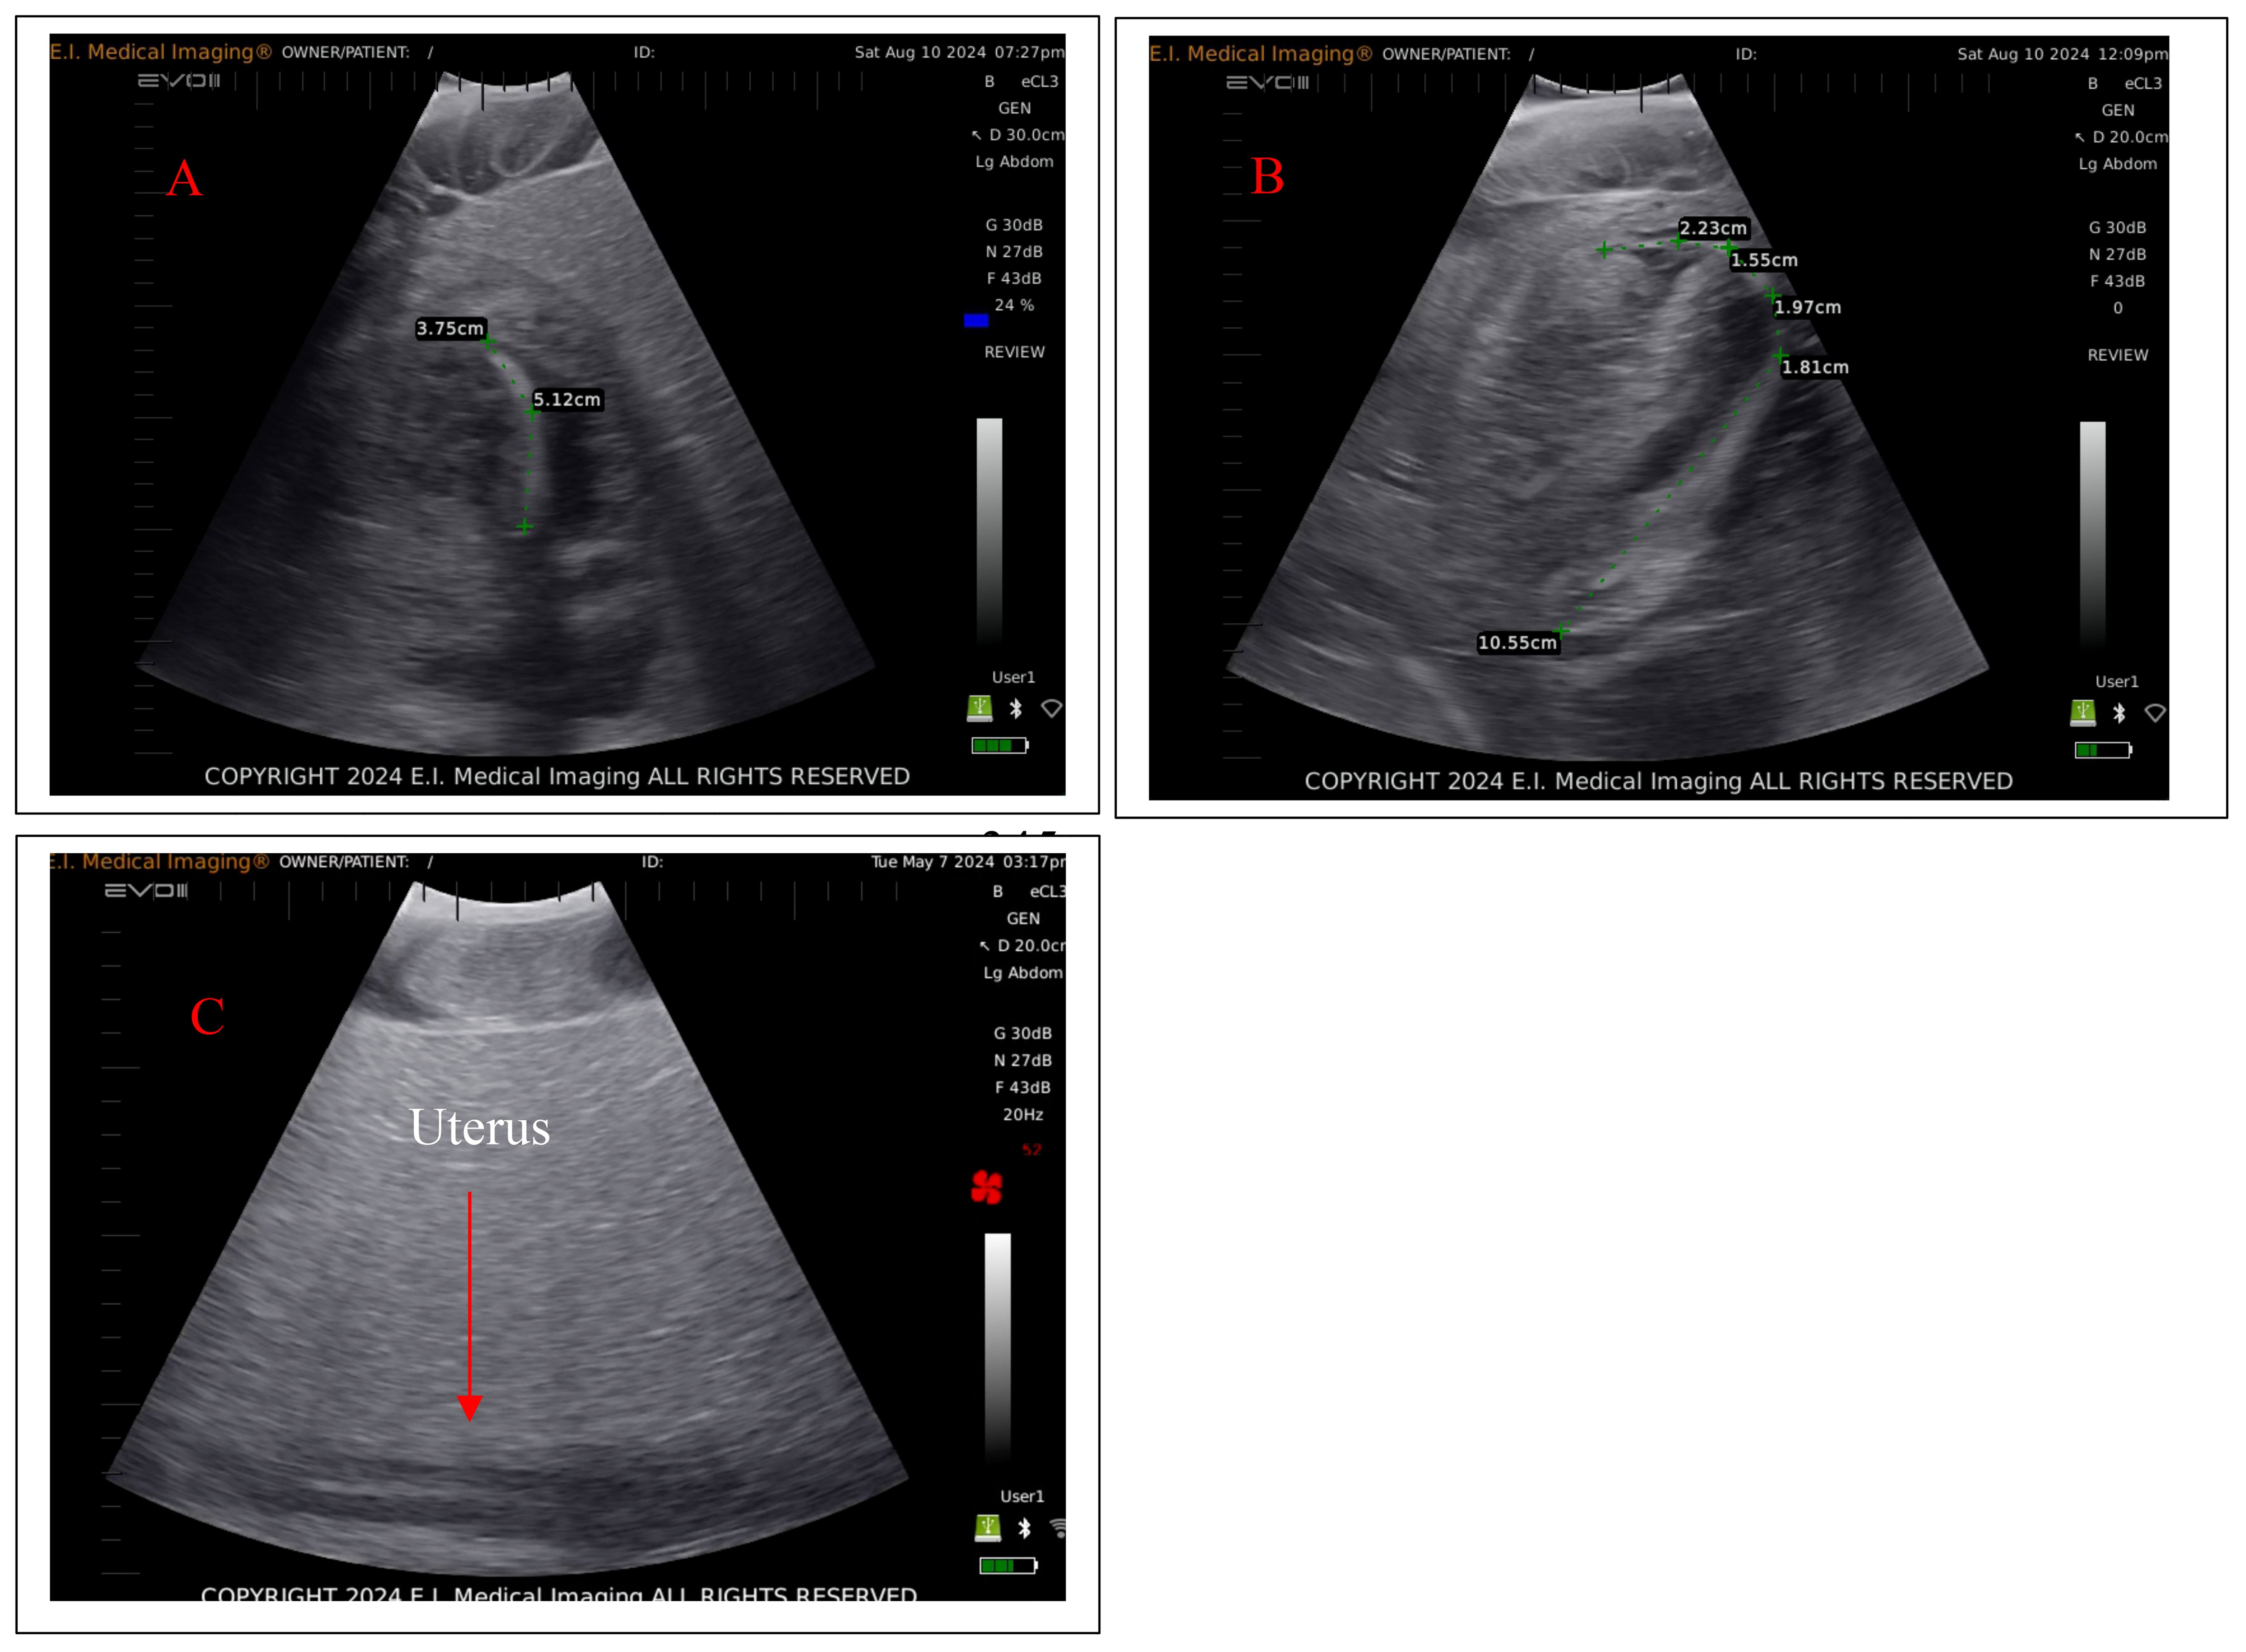Click the D 20.0cm depth in panel B
The height and width of the screenshot is (1652, 2246).
click(2121, 137)
